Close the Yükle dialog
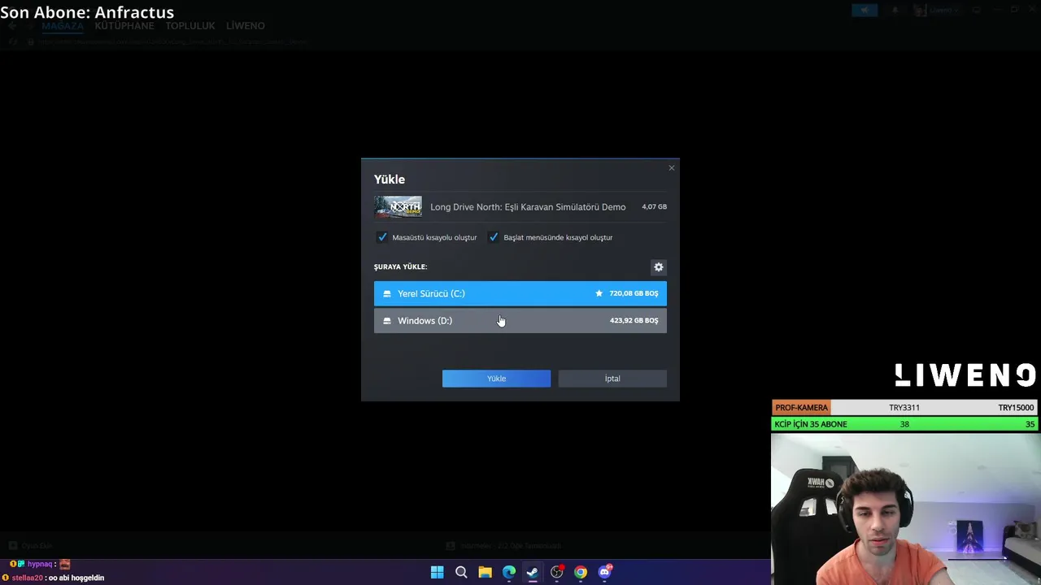The height and width of the screenshot is (585, 1041). 671,168
